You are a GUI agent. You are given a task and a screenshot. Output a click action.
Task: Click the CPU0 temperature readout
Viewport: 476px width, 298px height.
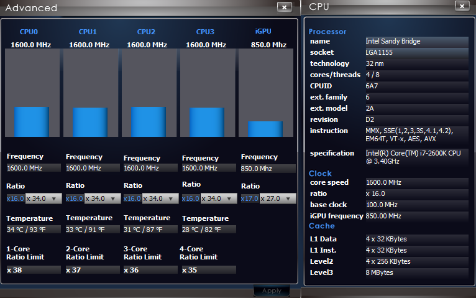tap(34, 230)
